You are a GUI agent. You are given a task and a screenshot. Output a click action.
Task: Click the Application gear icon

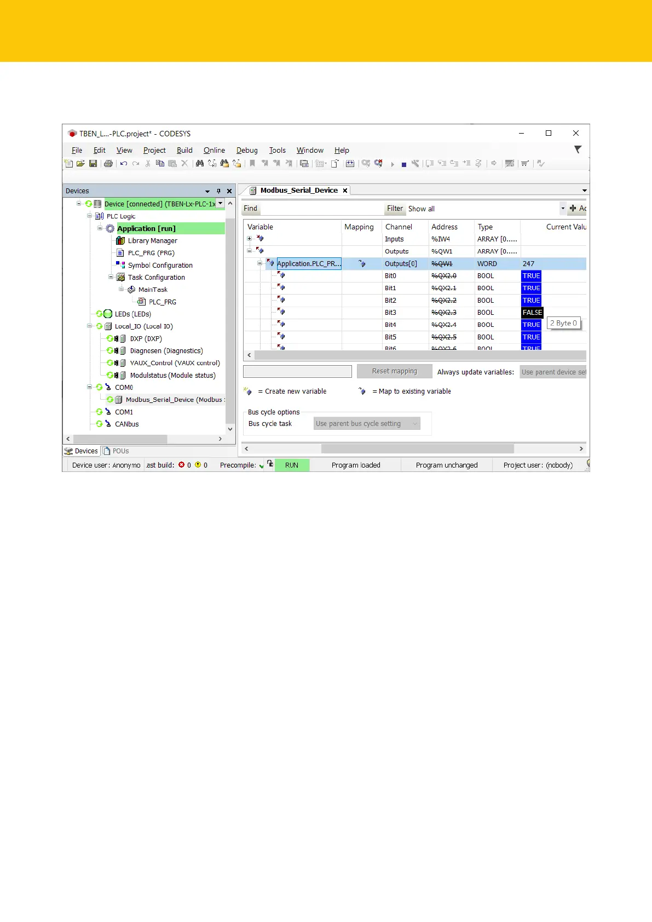(110, 228)
